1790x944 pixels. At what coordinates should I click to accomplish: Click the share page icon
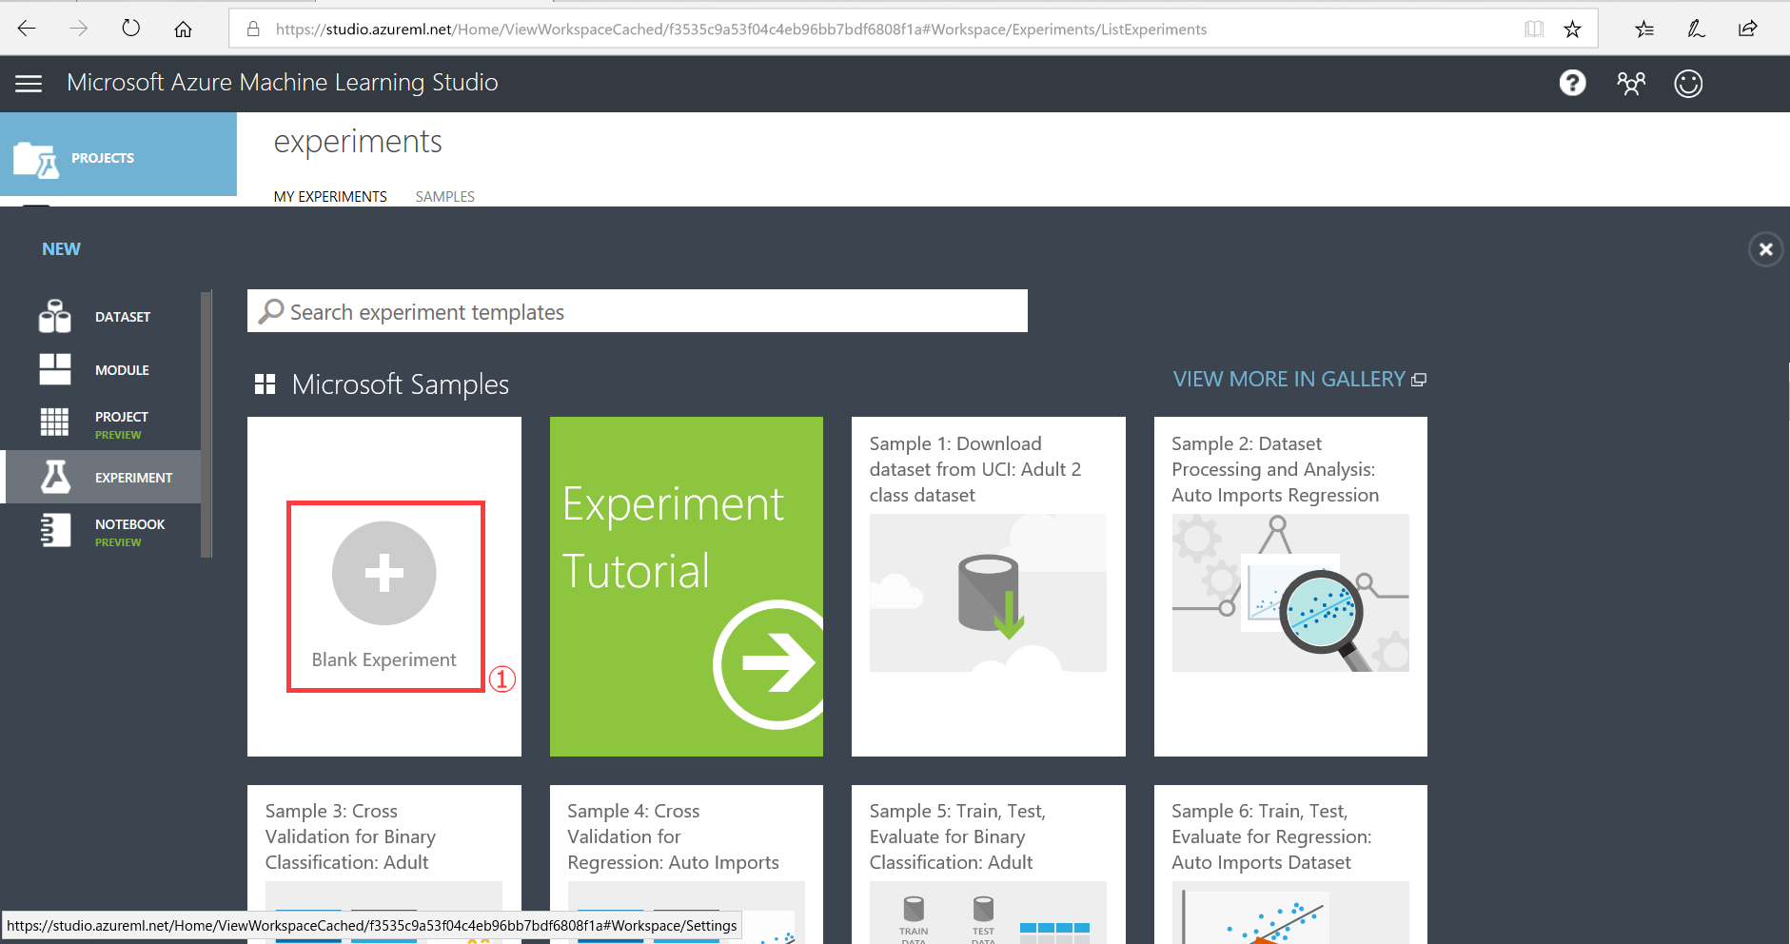pos(1748,29)
